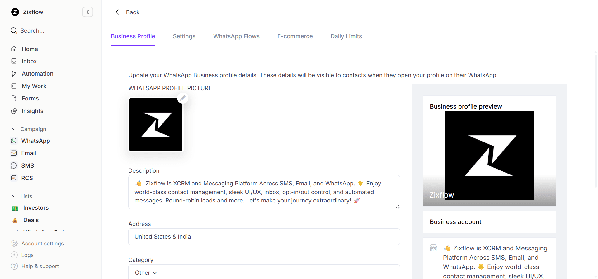Open Inbox from the sidebar
Viewport: 598px width, 279px height.
click(29, 61)
